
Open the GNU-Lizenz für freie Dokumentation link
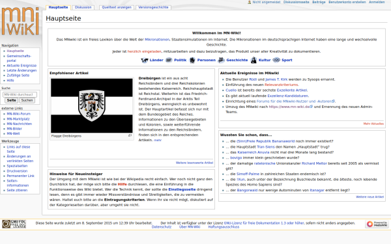pyautogui.click(x=264, y=223)
